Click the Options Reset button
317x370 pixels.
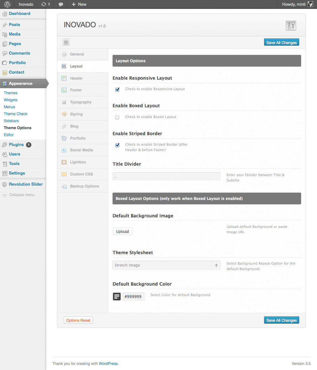coord(78,320)
